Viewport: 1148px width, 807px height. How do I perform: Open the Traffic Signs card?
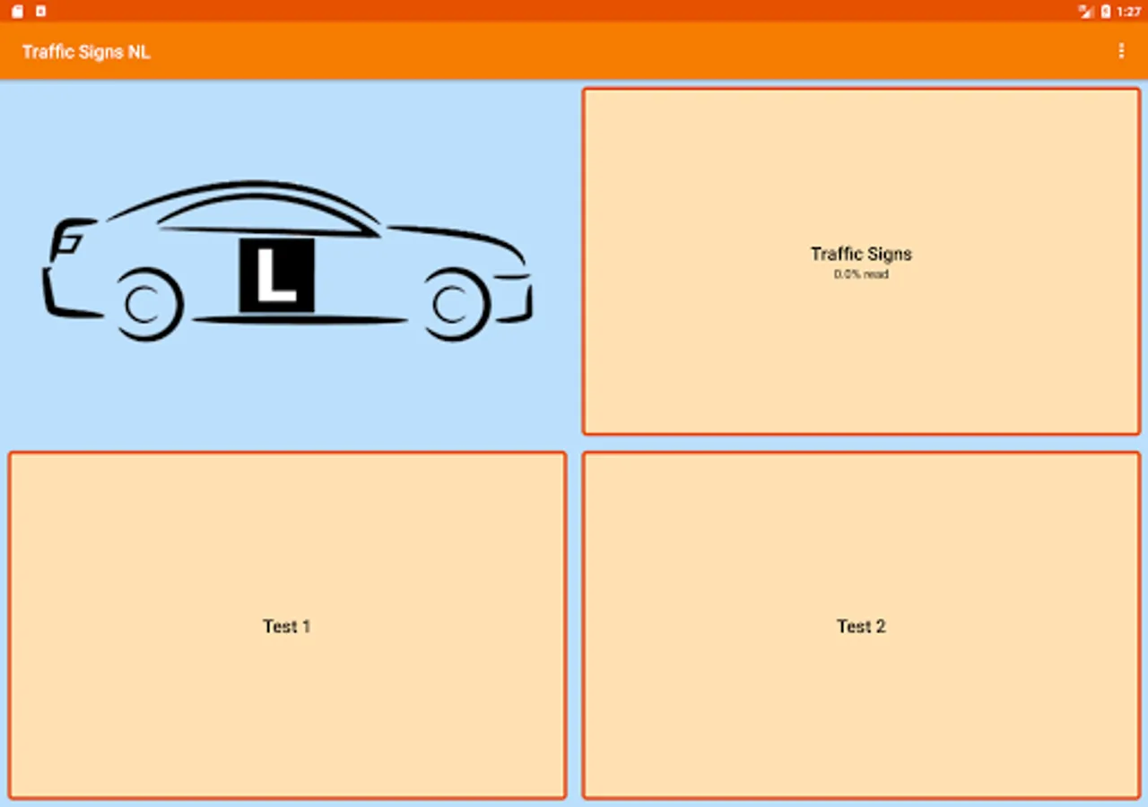pyautogui.click(x=861, y=261)
